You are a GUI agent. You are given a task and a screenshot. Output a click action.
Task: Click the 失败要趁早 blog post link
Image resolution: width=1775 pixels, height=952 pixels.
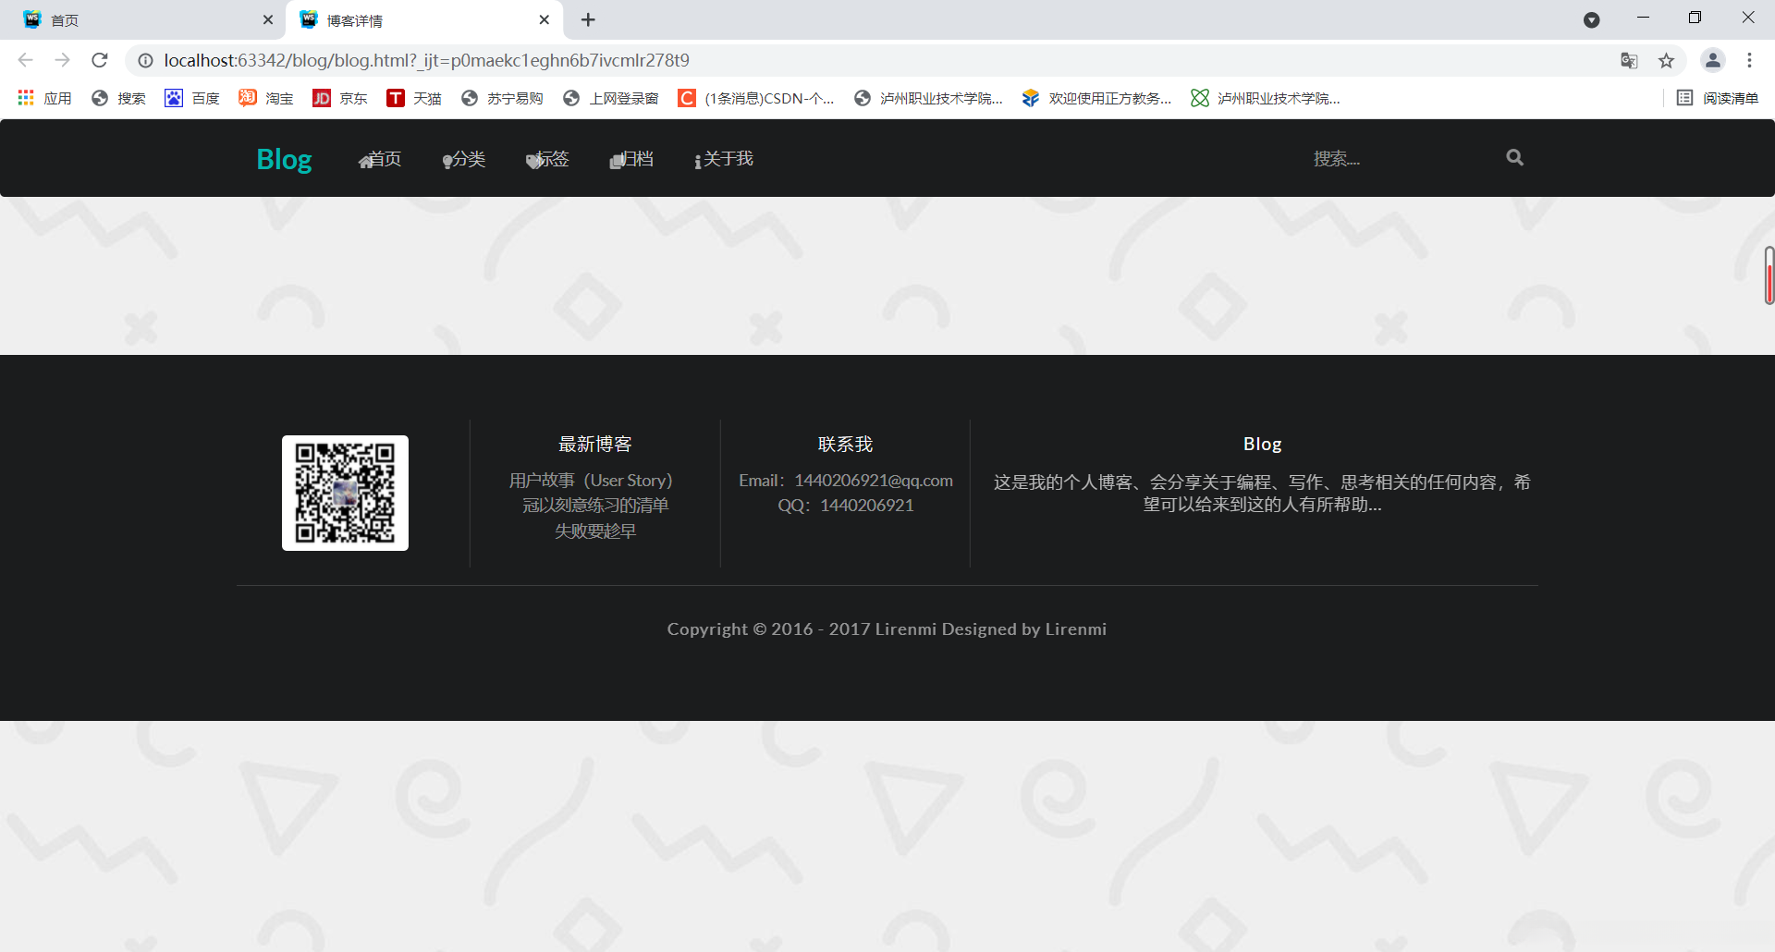coord(595,531)
